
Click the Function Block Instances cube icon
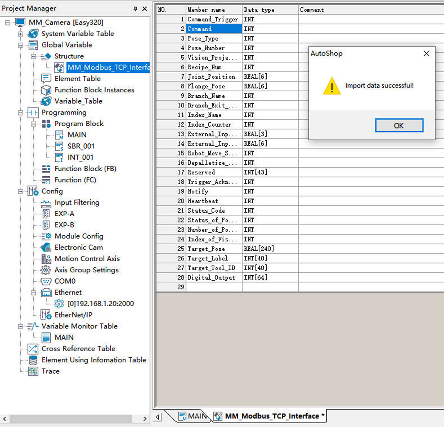pyautogui.click(x=46, y=90)
